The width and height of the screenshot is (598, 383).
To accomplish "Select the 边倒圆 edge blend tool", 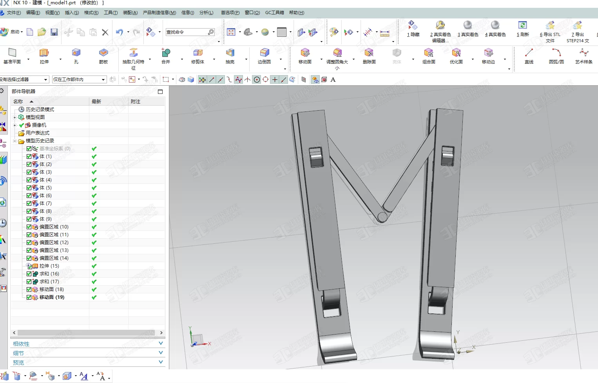I will 265,56.
